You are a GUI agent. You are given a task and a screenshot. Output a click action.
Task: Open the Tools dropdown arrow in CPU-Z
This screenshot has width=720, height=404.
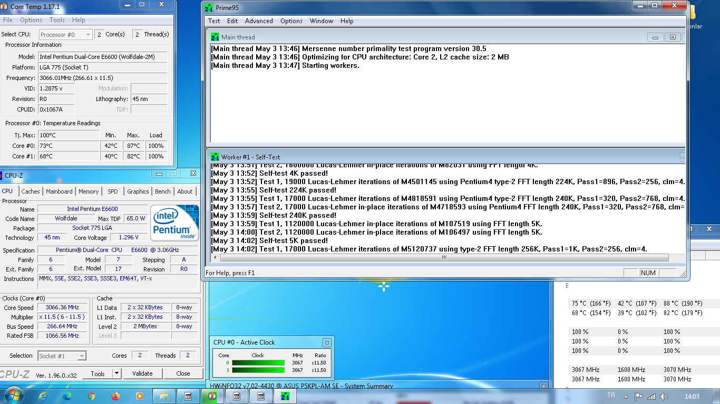click(116, 373)
